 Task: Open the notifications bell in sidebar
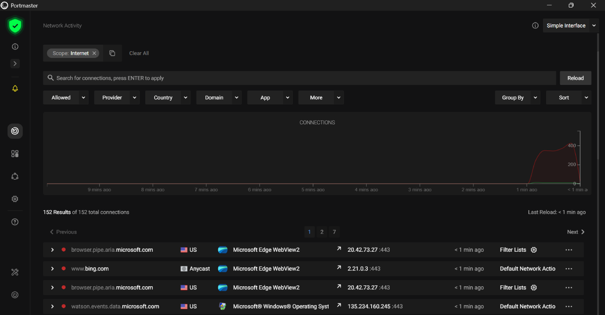[15, 88]
